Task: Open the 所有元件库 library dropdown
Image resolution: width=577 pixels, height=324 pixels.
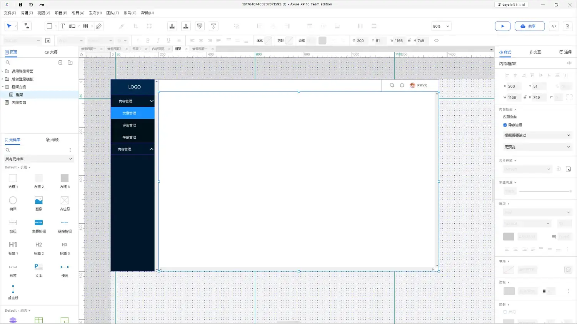Action: point(38,159)
